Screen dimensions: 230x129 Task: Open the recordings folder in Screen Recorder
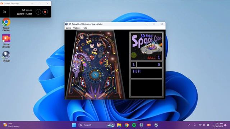click(4, 12)
